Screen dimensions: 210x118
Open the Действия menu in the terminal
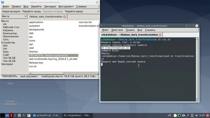click(x=117, y=30)
